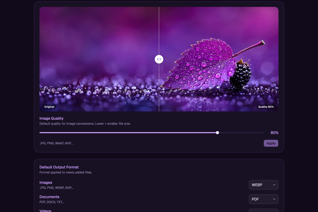Click the Documents format label
The height and width of the screenshot is (212, 318).
pyautogui.click(x=49, y=197)
